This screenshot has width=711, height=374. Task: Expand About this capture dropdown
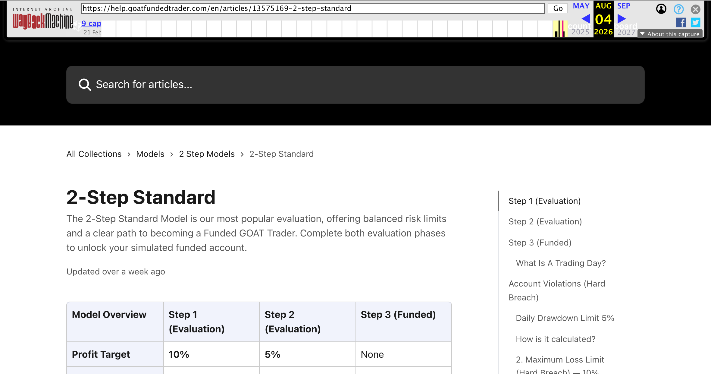(670, 34)
